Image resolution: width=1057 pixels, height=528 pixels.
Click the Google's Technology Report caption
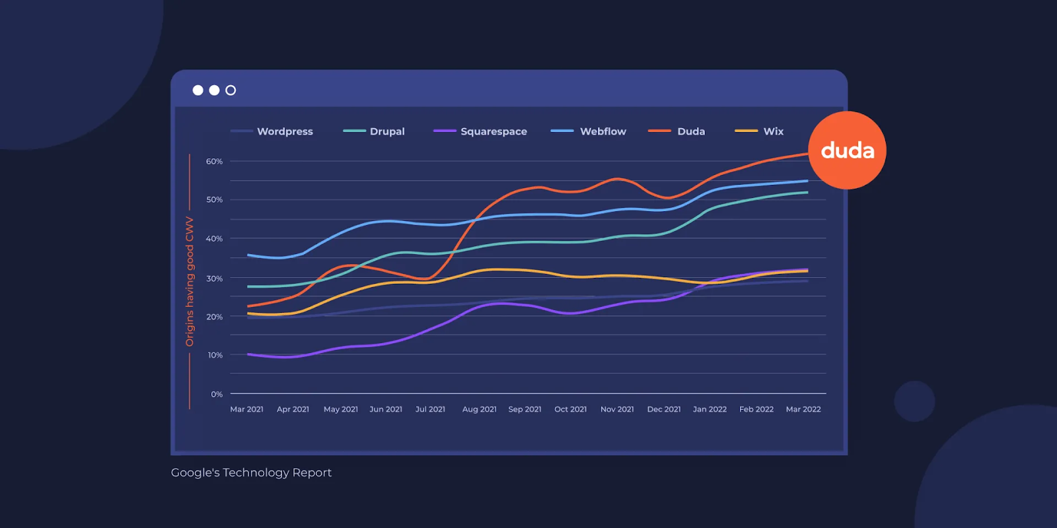tap(251, 473)
